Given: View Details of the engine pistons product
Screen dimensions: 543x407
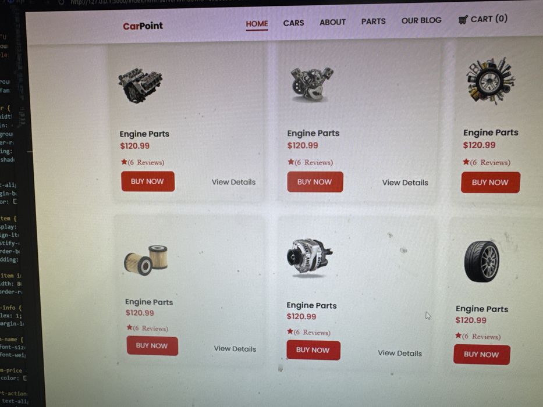Looking at the screenshot, I should click(405, 183).
